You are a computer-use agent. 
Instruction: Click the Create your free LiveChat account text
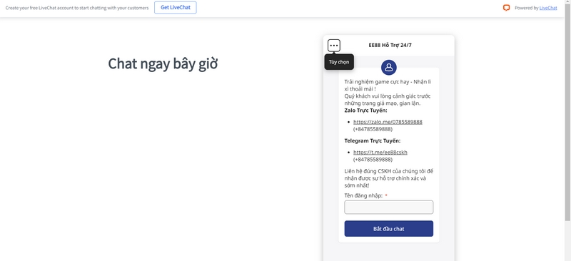tap(77, 8)
